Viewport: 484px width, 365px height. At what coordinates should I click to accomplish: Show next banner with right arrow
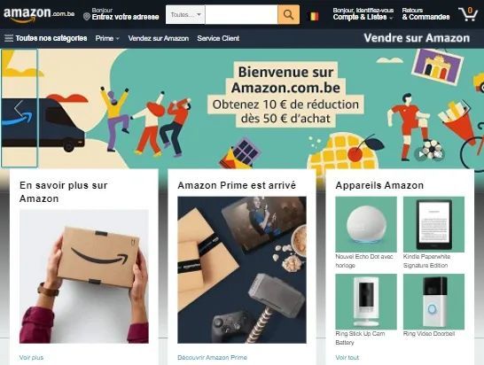coord(466,107)
